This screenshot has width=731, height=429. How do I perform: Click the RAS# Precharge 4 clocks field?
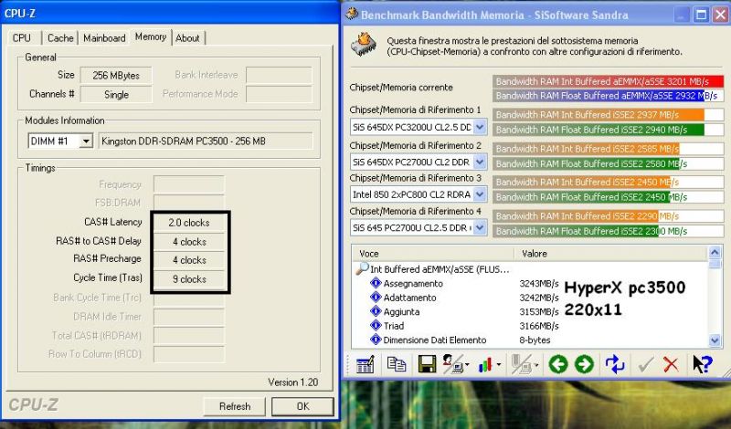coord(189,260)
